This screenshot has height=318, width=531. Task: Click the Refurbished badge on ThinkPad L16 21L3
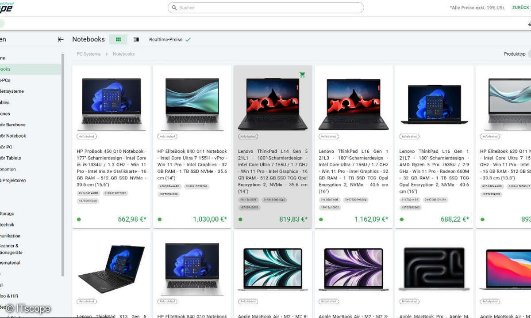tap(328, 136)
